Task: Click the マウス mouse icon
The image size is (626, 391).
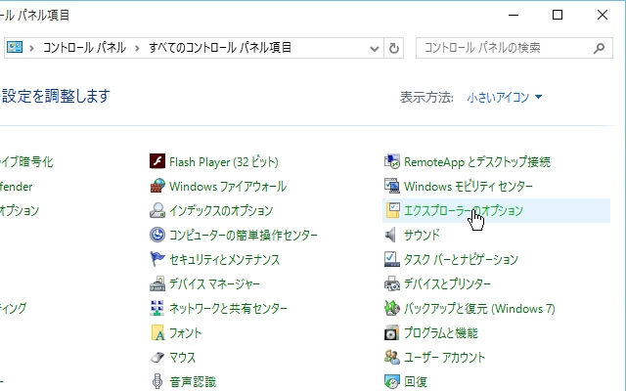Action: [x=157, y=357]
